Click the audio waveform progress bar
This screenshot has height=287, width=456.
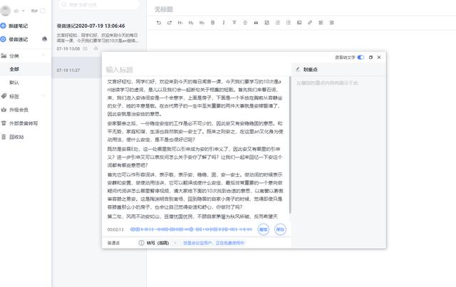tap(191, 229)
